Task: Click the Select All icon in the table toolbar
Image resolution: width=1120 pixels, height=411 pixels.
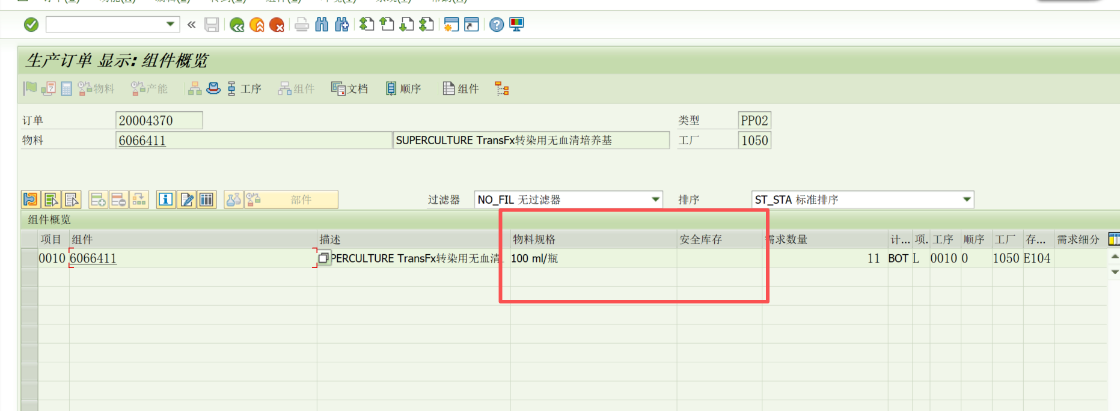Action: [x=51, y=199]
